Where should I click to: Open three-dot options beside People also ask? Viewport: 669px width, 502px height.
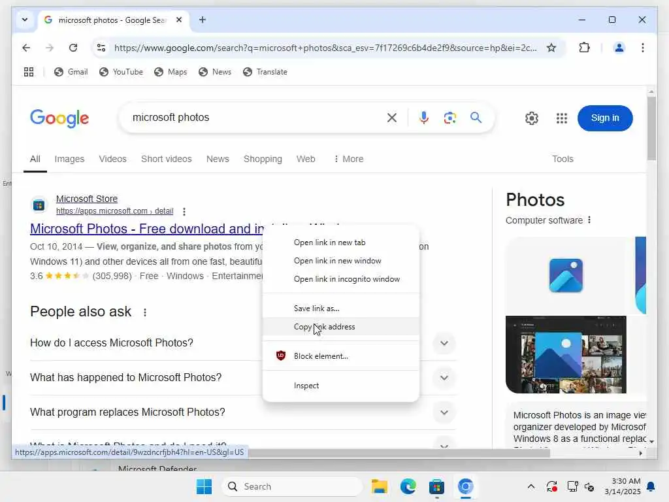145,312
